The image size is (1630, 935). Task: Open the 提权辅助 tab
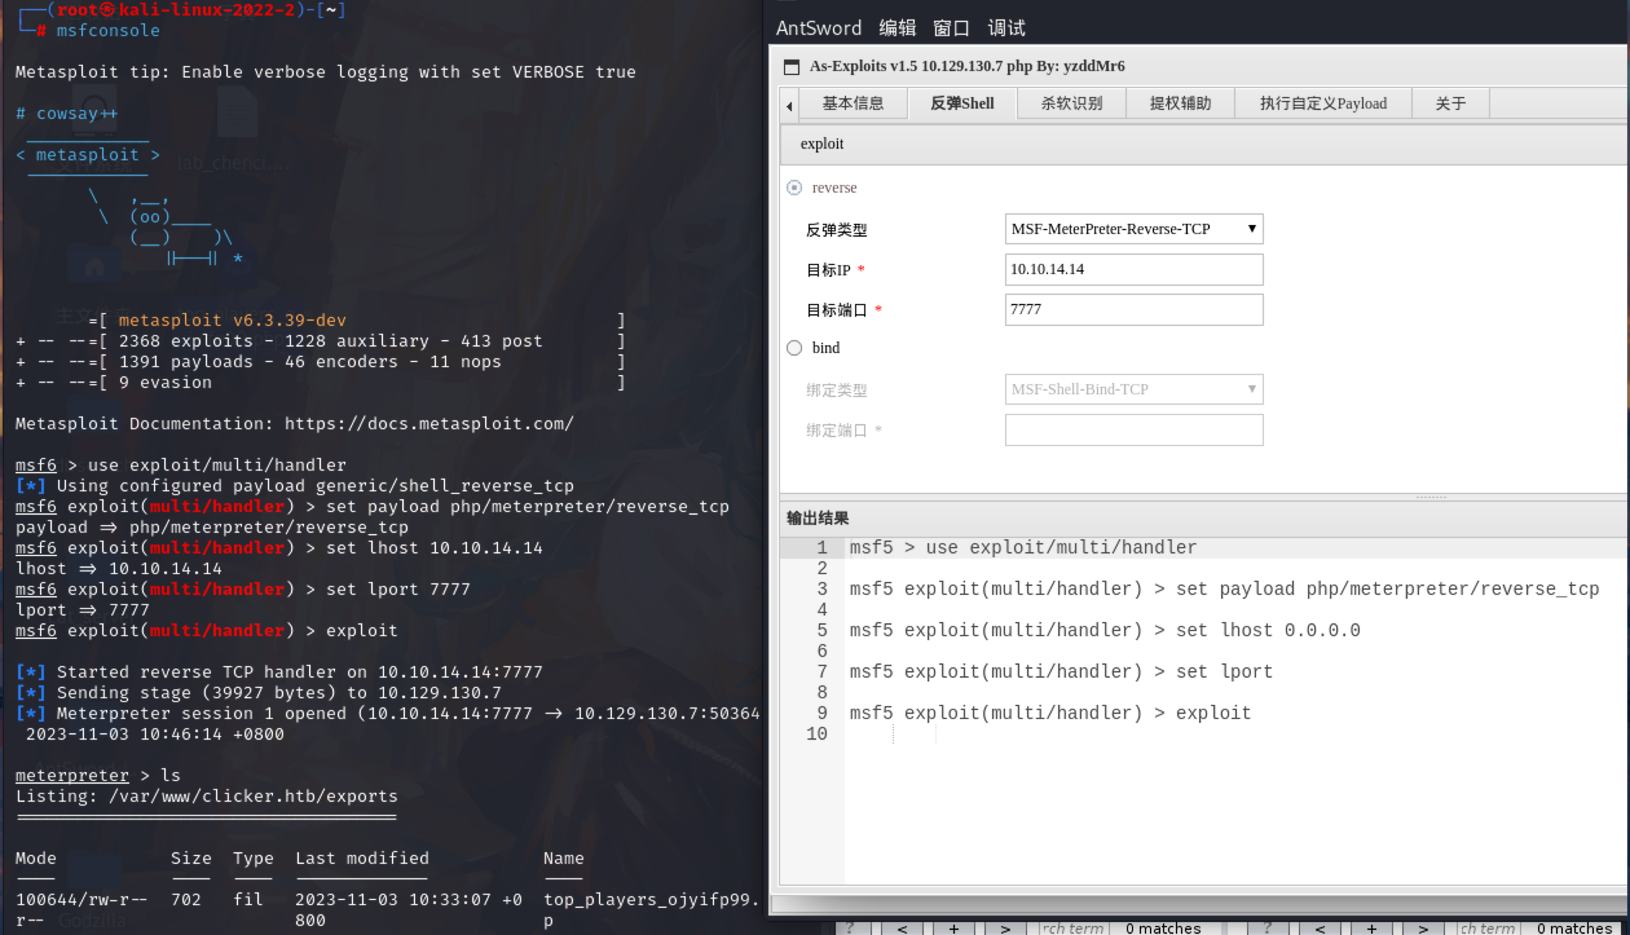1180,103
